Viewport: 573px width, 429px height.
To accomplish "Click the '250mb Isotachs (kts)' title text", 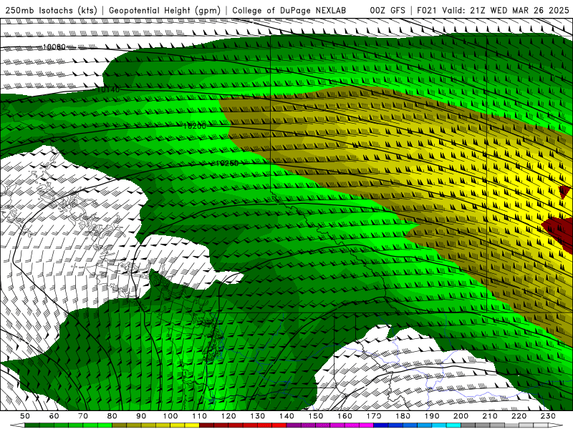I will (51, 10).
